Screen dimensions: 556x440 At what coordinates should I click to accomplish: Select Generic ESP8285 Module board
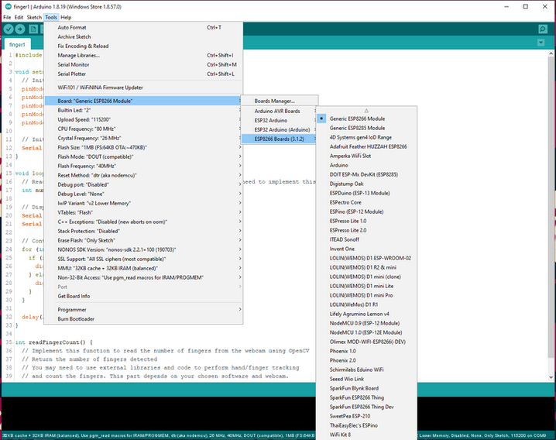click(x=366, y=128)
